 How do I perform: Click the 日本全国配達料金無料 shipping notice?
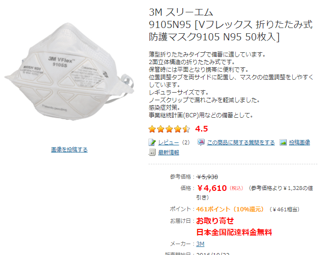(234, 232)
